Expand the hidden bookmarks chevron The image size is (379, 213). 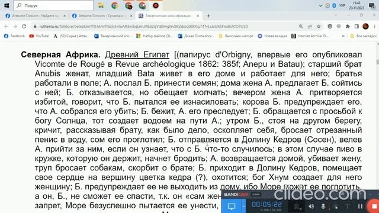click(343, 36)
